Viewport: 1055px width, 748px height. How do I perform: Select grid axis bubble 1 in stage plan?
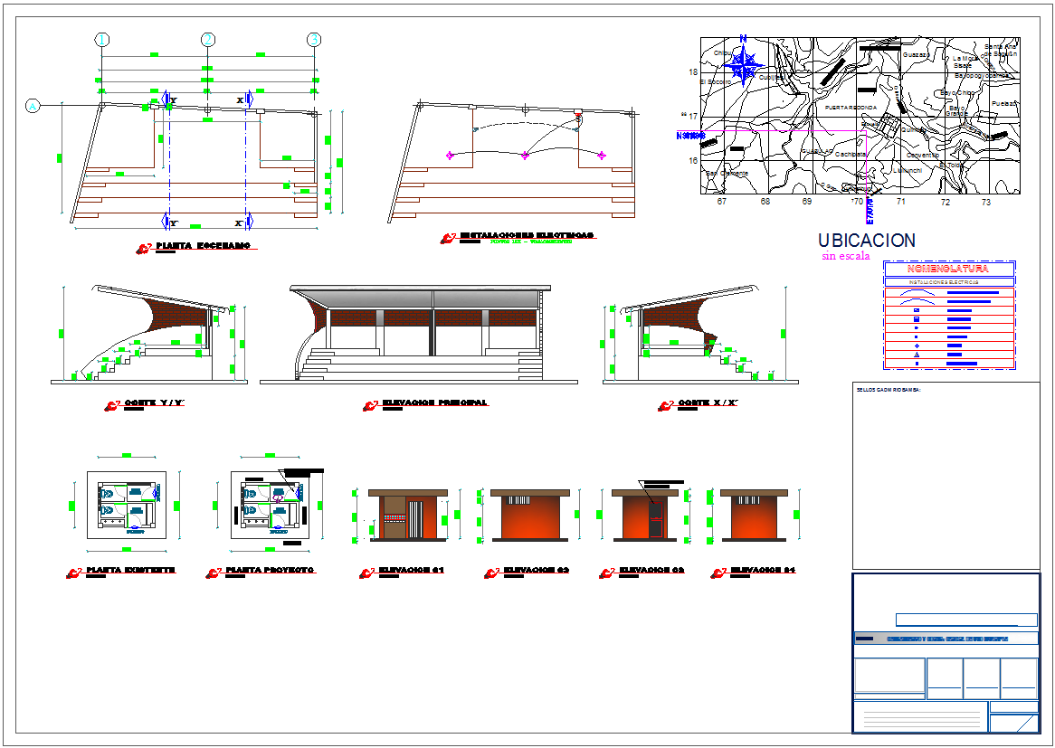click(x=102, y=40)
